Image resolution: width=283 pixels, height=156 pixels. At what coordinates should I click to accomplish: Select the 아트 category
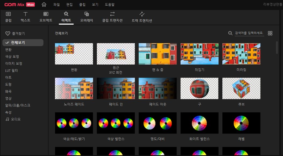[8, 77]
